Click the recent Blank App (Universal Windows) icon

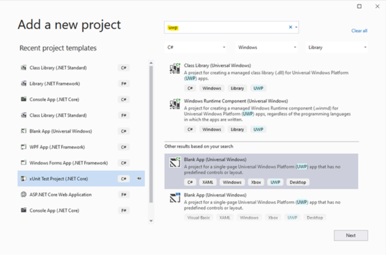click(x=24, y=131)
